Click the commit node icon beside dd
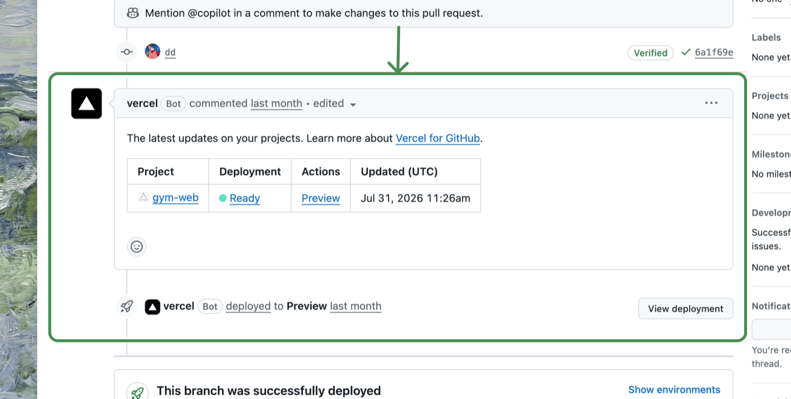 (x=127, y=51)
